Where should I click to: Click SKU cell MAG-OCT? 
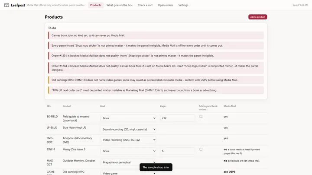(x=50, y=162)
